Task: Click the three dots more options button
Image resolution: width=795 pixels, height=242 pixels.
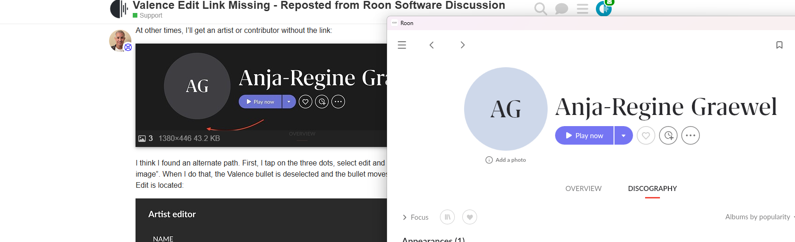Action: [x=690, y=135]
